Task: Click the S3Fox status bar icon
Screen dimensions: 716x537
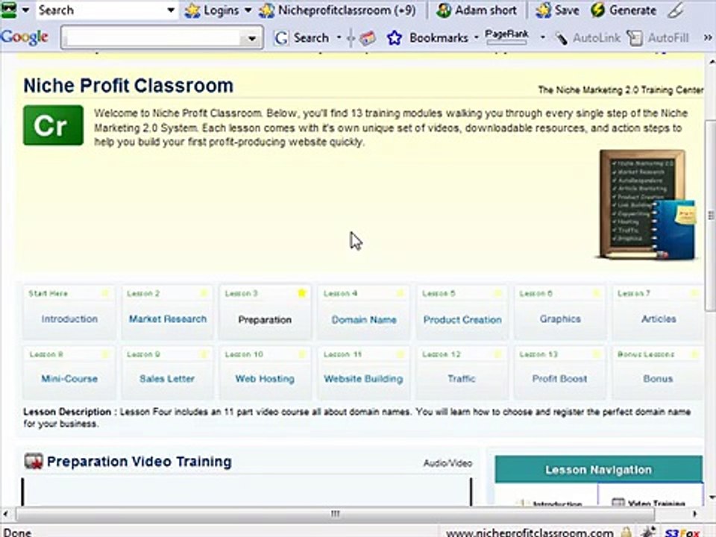Action: [x=681, y=533]
